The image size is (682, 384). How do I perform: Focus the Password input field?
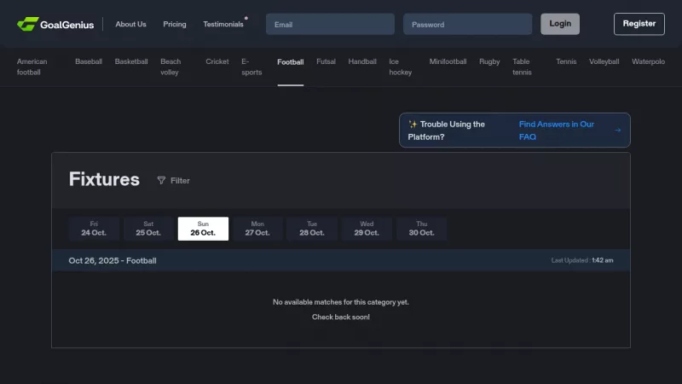467,25
